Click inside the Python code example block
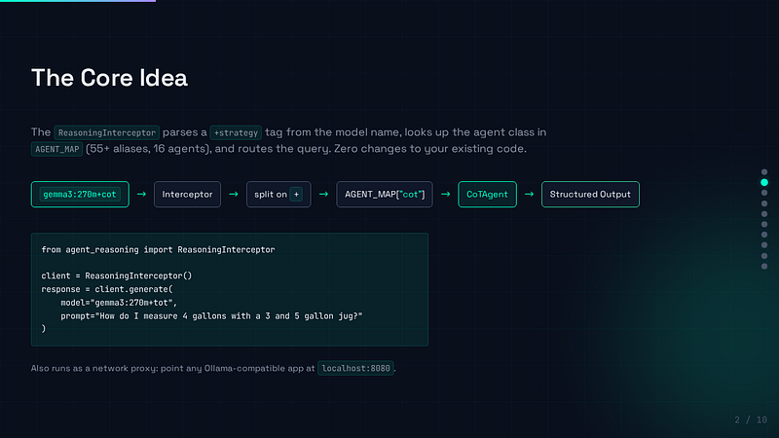 [230, 289]
